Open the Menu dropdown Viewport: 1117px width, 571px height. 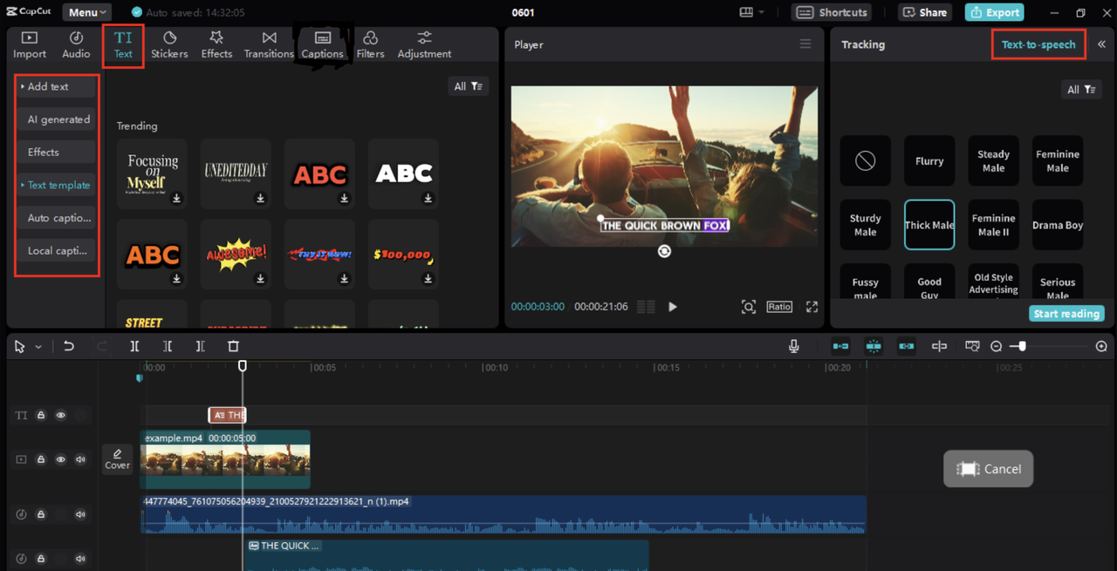click(87, 12)
